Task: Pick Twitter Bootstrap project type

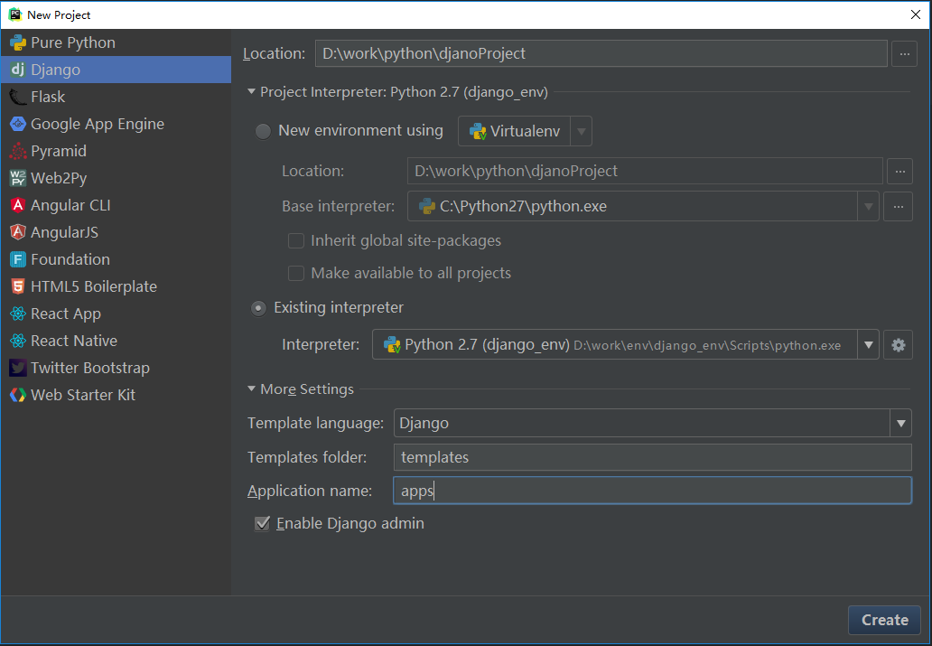Action: coord(116,368)
